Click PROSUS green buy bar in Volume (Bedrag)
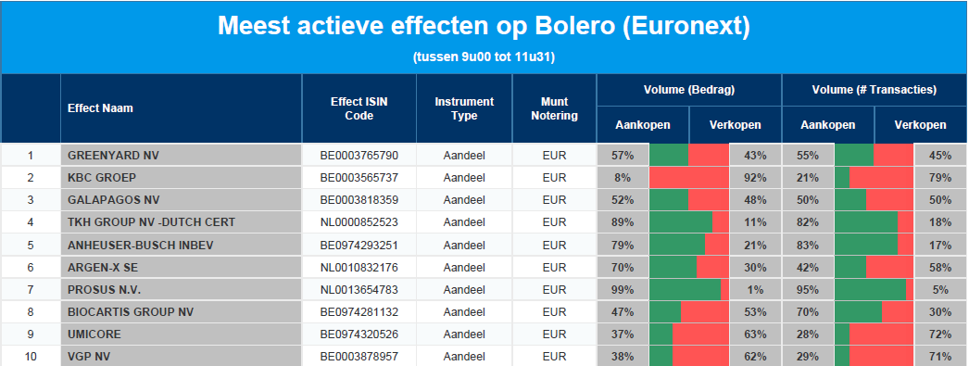The height and width of the screenshot is (366, 969). [x=685, y=290]
